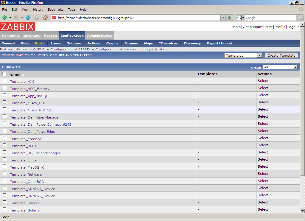Image resolution: width=305 pixels, height=221 pixels.
Task: Check the Template_App_MySQL checkbox
Action: coord(4,95)
